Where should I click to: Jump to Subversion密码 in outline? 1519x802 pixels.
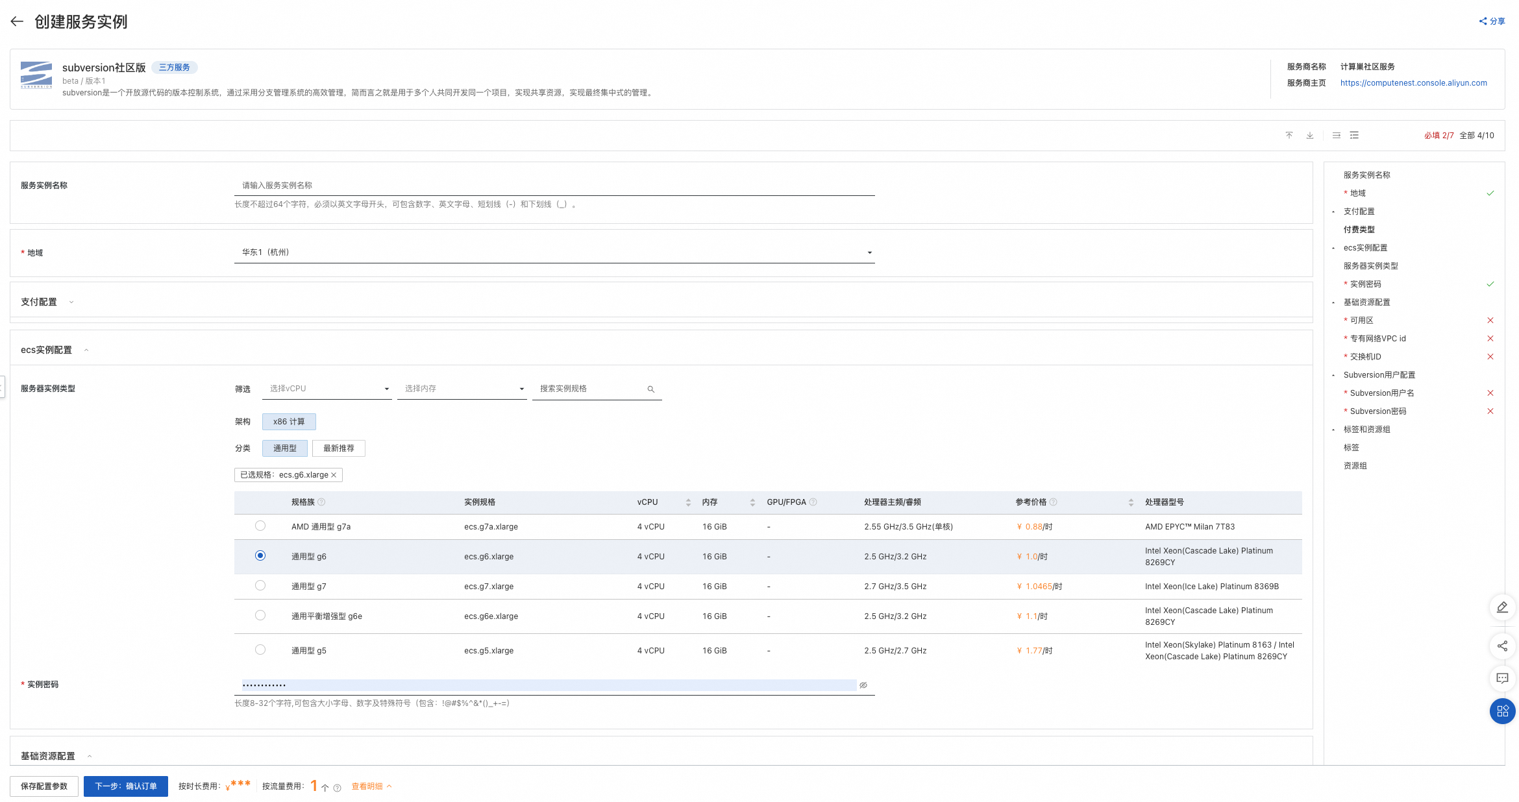tap(1378, 411)
